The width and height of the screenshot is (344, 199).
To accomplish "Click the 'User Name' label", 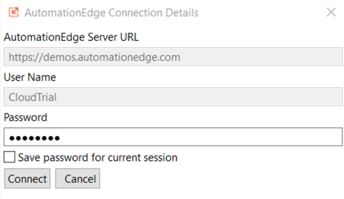I will click(30, 77).
